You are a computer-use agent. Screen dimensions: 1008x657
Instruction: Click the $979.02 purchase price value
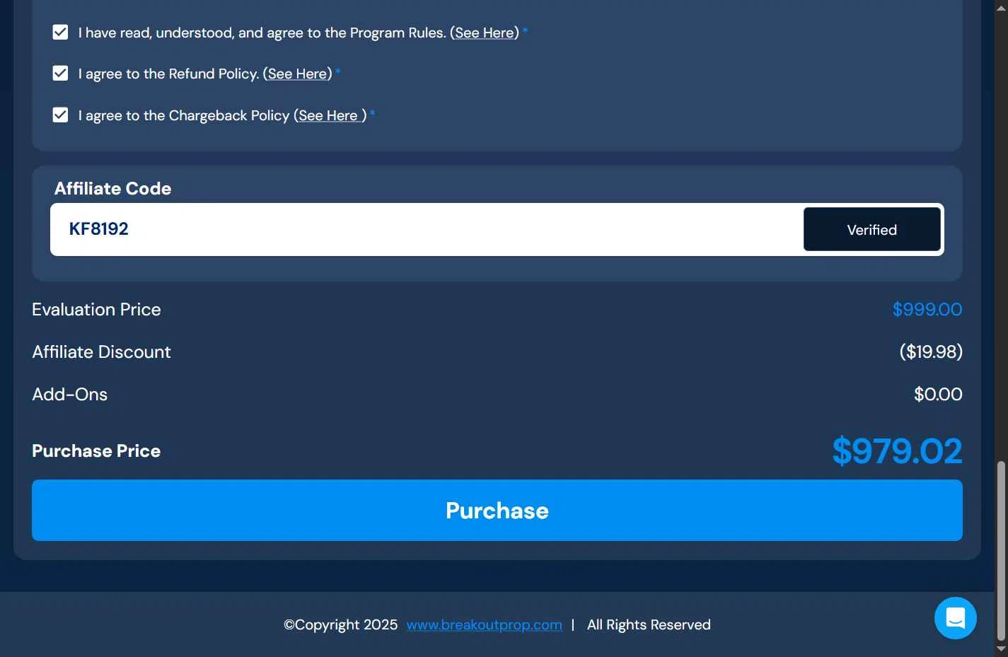point(897,451)
